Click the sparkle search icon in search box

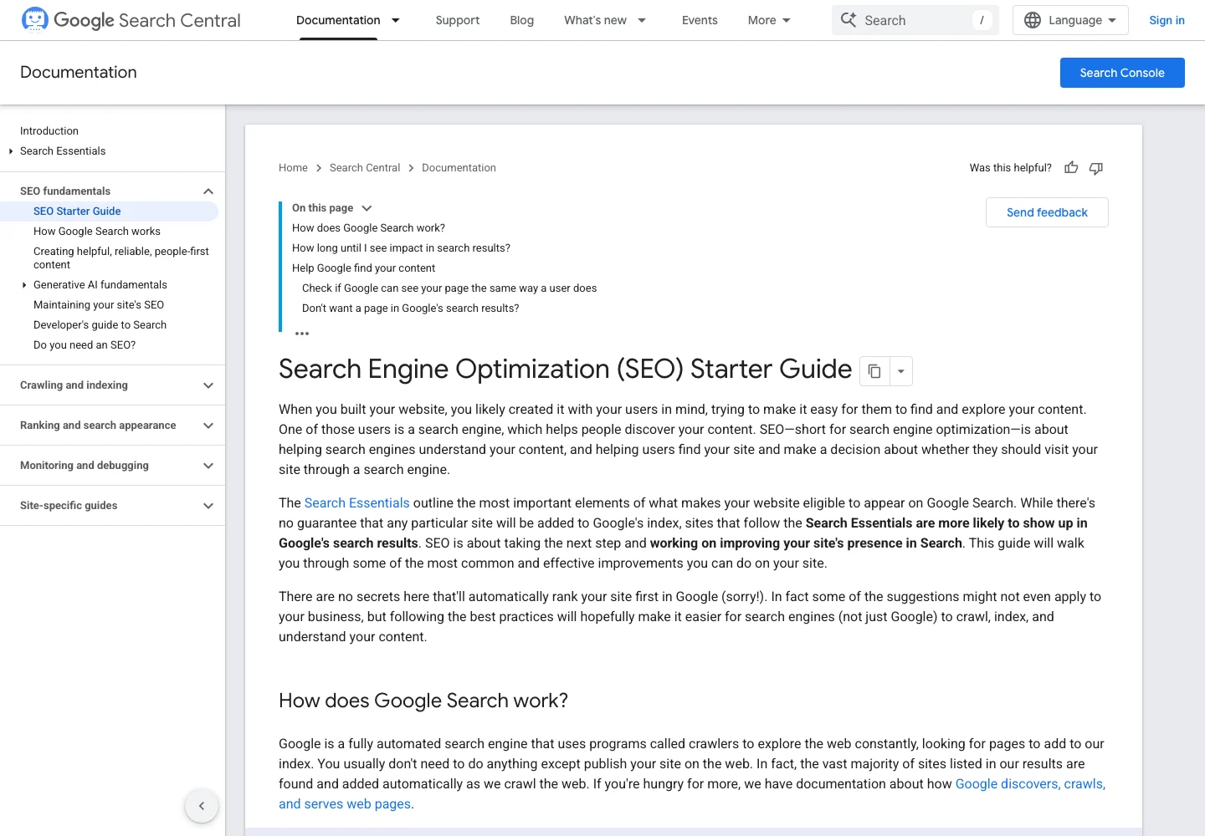coord(849,20)
